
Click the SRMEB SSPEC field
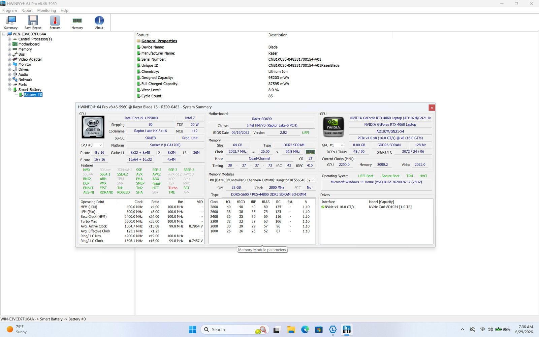tap(150, 138)
